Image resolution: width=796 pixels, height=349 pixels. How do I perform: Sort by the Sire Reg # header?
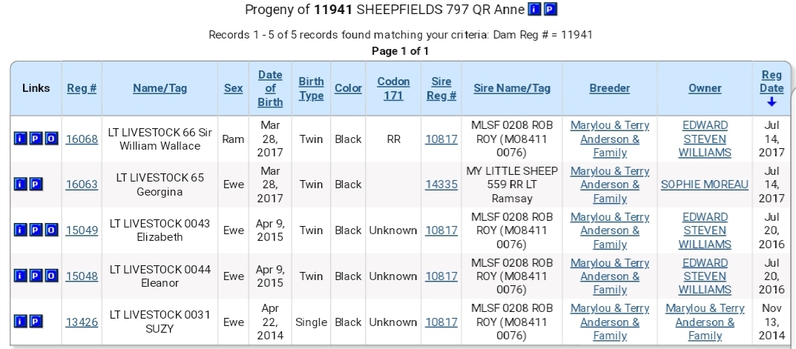(441, 88)
